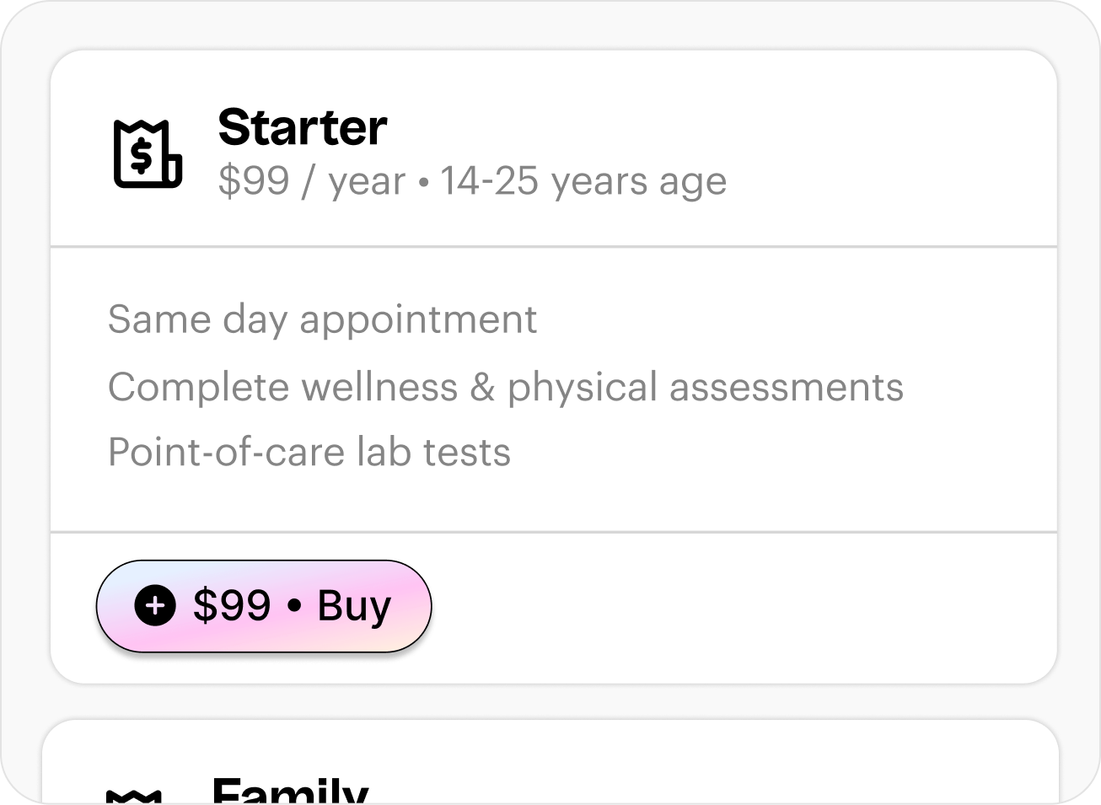Click the Point-of-care lab tests item
Image resolution: width=1101 pixels, height=805 pixels.
coord(309,452)
